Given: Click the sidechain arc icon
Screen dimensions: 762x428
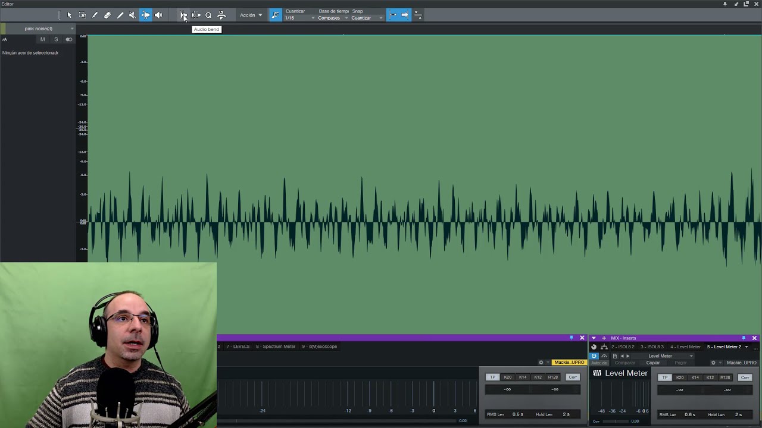Looking at the screenshot, I should (604, 356).
